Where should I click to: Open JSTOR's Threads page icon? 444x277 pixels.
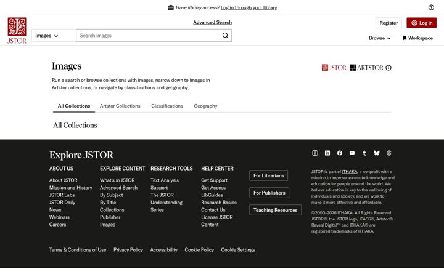click(x=389, y=153)
